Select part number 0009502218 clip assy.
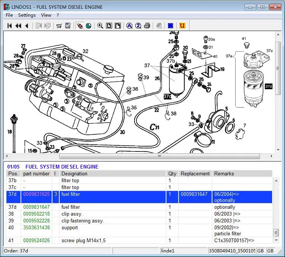Image resolution: width=285 pixels, height=257 pixels. pyautogui.click(x=36, y=214)
